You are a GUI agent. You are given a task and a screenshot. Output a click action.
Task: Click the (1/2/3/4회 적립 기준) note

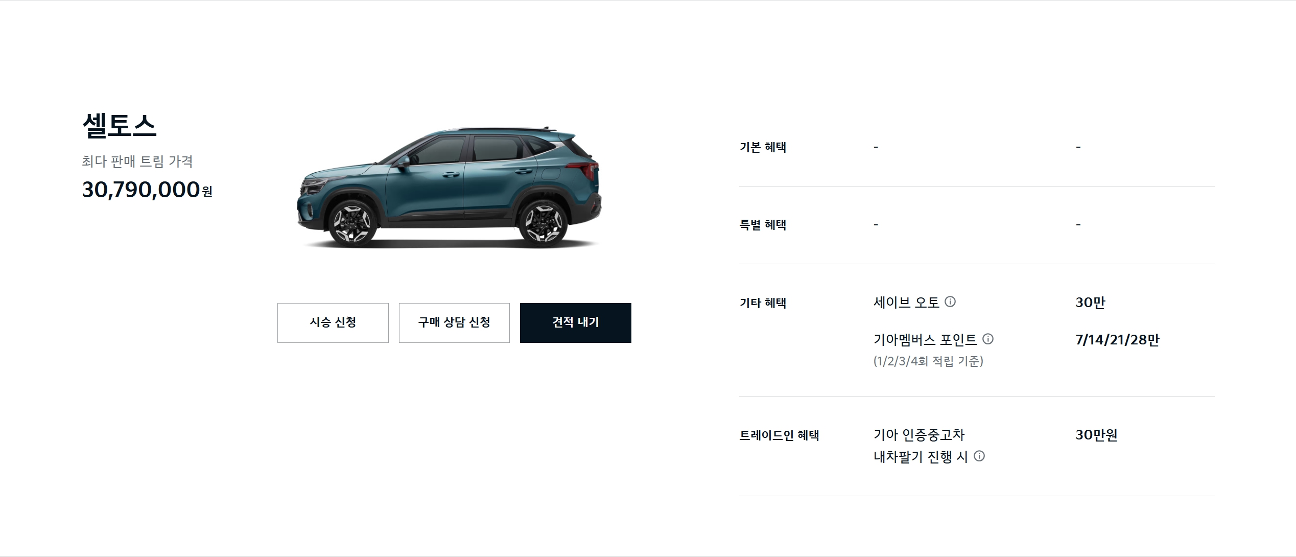pos(928,361)
